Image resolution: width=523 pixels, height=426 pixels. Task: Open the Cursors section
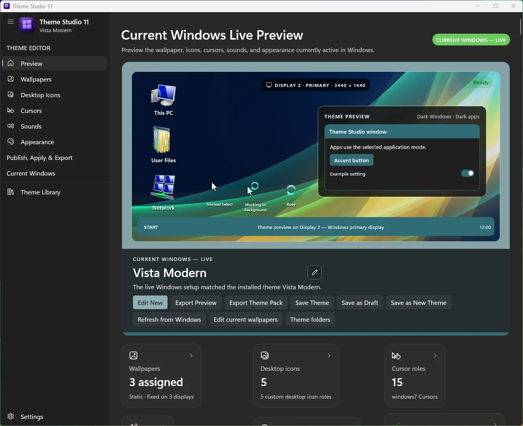[x=55, y=111]
